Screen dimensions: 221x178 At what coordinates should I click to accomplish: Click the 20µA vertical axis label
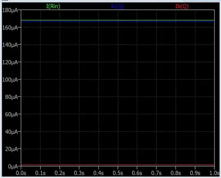11,149
